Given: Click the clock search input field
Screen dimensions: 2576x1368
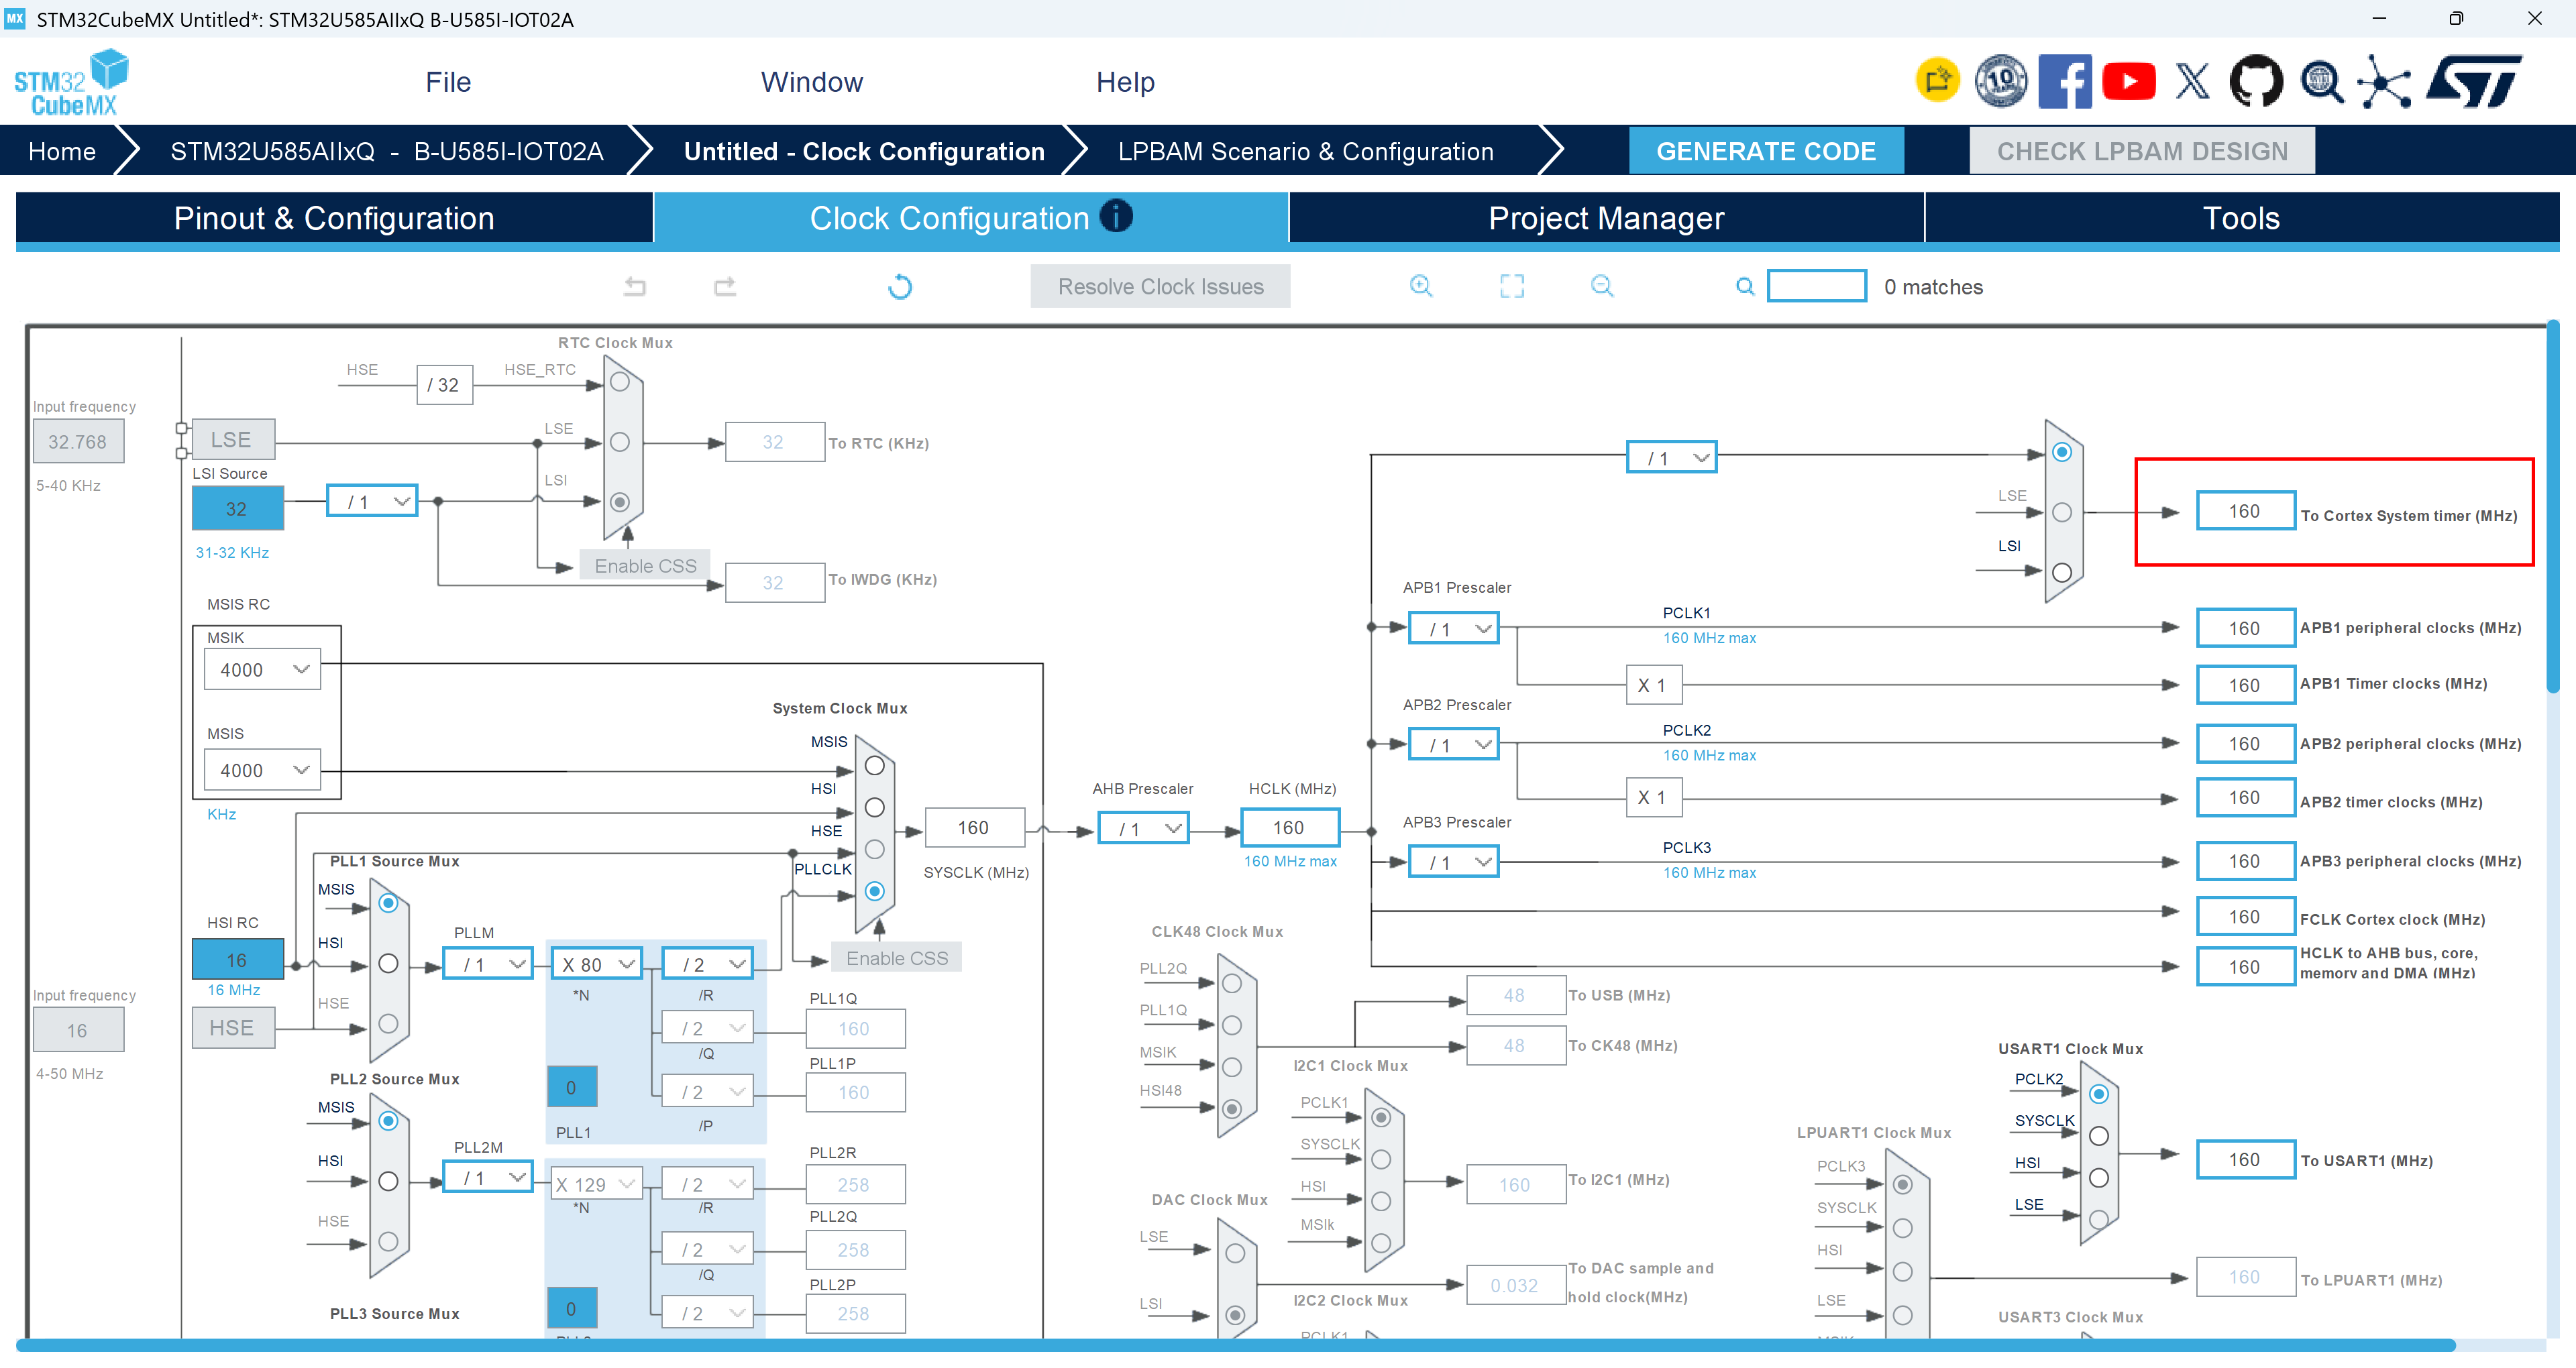Looking at the screenshot, I should [1816, 286].
